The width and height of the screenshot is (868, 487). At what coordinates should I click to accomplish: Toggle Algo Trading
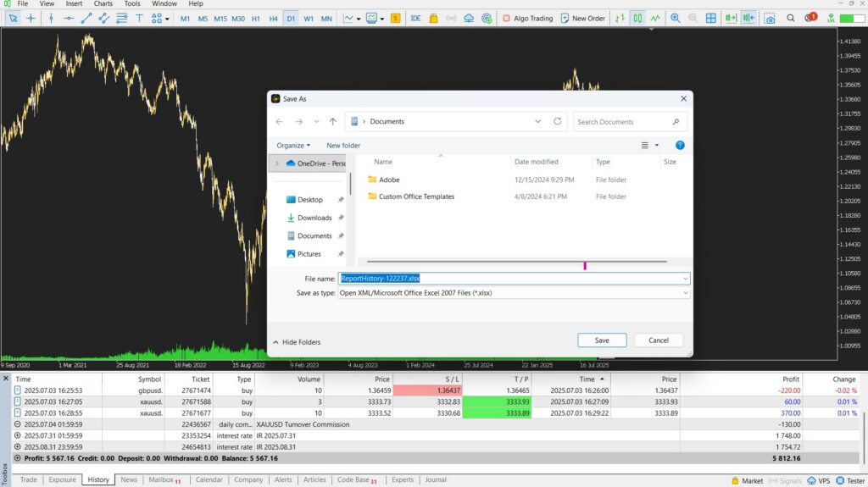coord(527,19)
